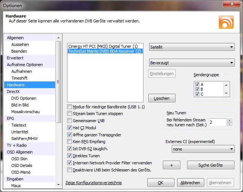Click the retune seconds input field
Viewport: 243px width, 192px height.
[x=218, y=122]
